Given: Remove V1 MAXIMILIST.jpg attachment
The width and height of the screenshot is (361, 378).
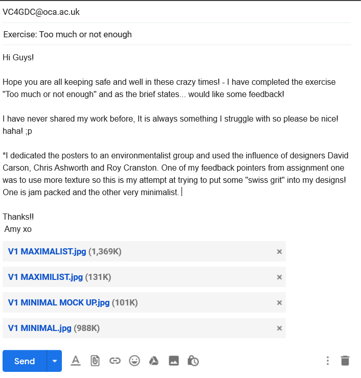Looking at the screenshot, I should (x=279, y=277).
